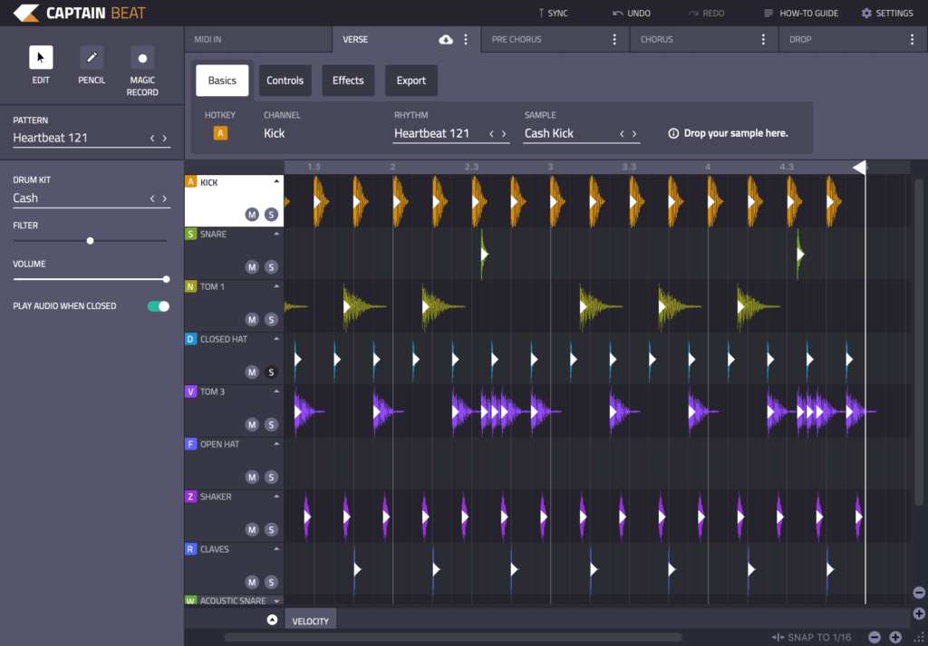Toggle Play Audio When Closed switch
This screenshot has height=646, width=928.
click(x=159, y=306)
